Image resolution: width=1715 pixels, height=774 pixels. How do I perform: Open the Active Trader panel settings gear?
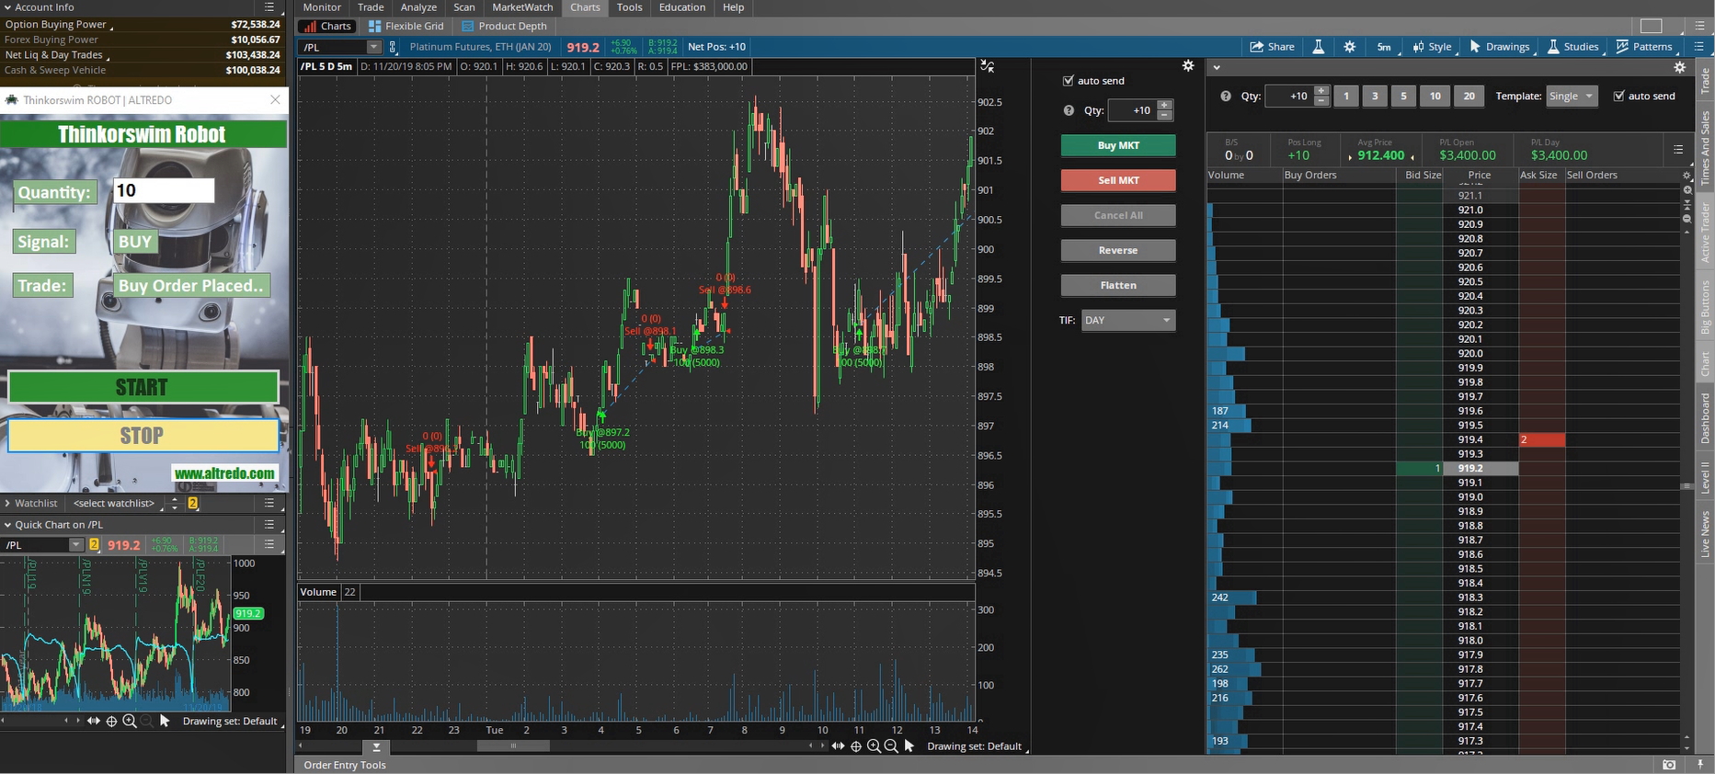click(1679, 67)
